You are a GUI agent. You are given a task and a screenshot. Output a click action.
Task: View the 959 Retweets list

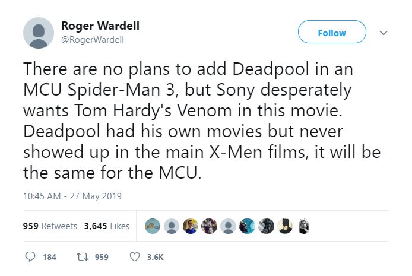tap(50, 226)
